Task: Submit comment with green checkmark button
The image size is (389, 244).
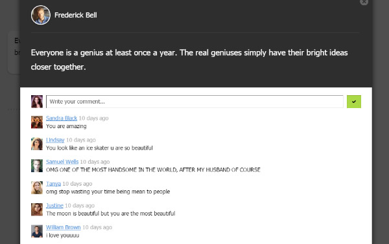Action: 354,102
